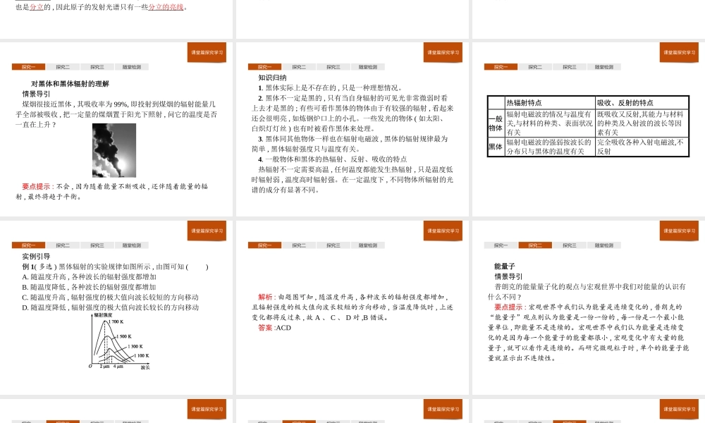Click the 探究二 tab on the smoke-photo slide
The image size is (705, 423).
63,67
